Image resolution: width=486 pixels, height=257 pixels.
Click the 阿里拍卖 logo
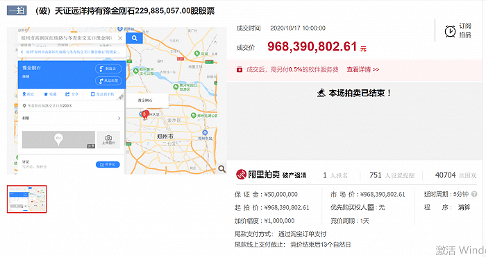click(x=258, y=175)
